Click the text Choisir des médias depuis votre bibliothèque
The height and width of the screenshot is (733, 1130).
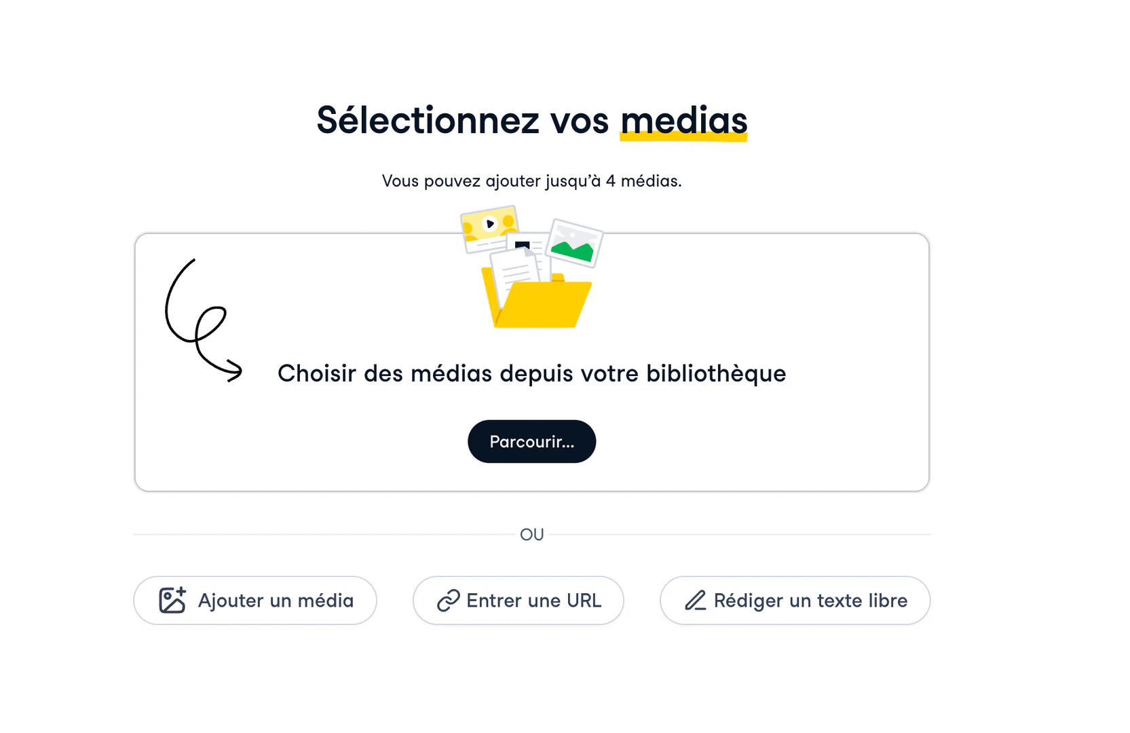pos(531,373)
